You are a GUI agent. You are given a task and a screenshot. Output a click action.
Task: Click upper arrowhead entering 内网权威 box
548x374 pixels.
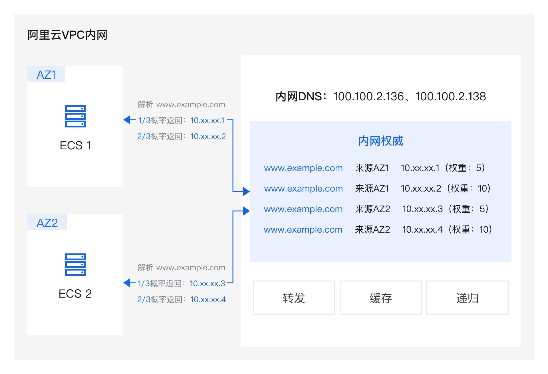pyautogui.click(x=246, y=191)
